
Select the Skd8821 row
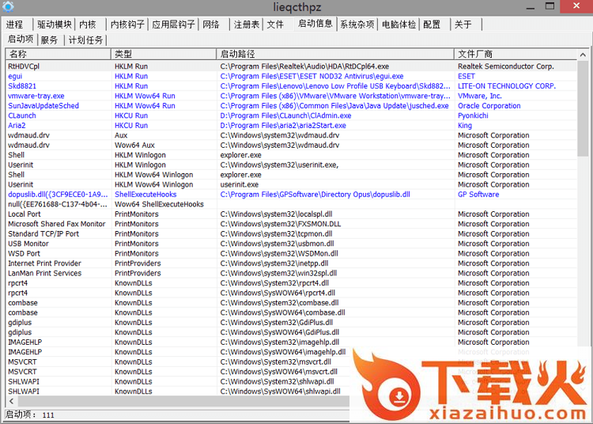[x=291, y=86]
